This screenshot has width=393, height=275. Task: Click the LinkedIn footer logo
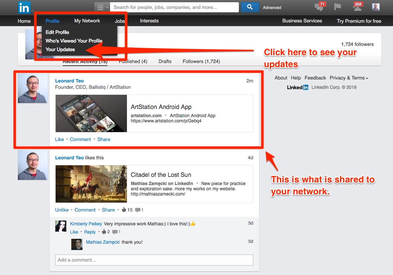[x=297, y=87]
